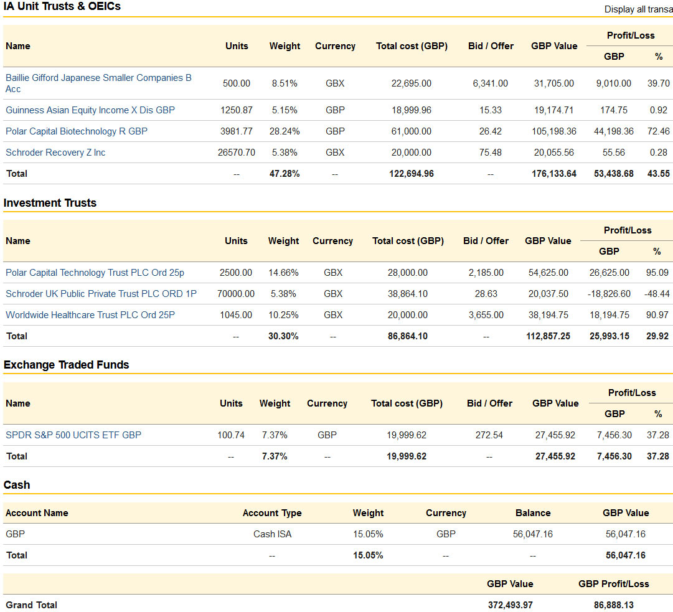673x612 pixels.
Task: Open Schroder UK Public Private Trust
Action: (101, 294)
